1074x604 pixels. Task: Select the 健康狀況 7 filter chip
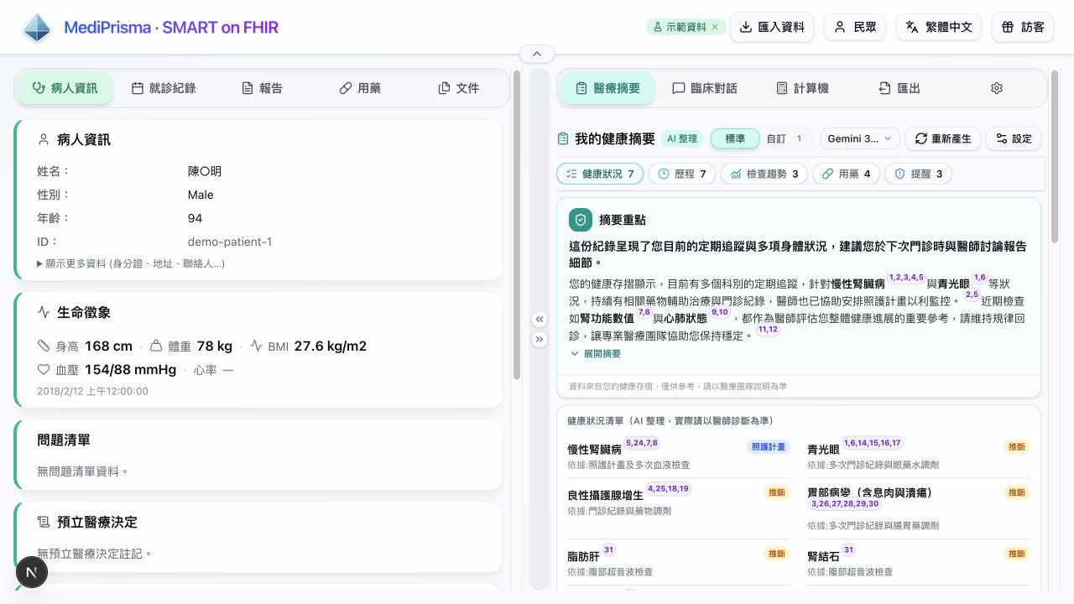click(x=600, y=174)
